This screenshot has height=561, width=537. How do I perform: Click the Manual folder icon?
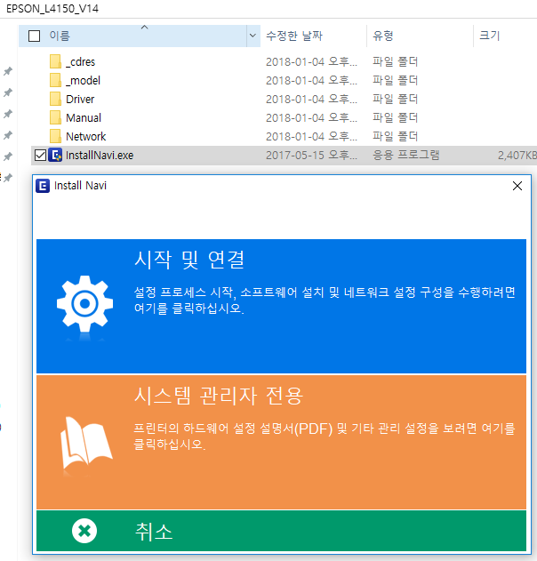point(55,117)
